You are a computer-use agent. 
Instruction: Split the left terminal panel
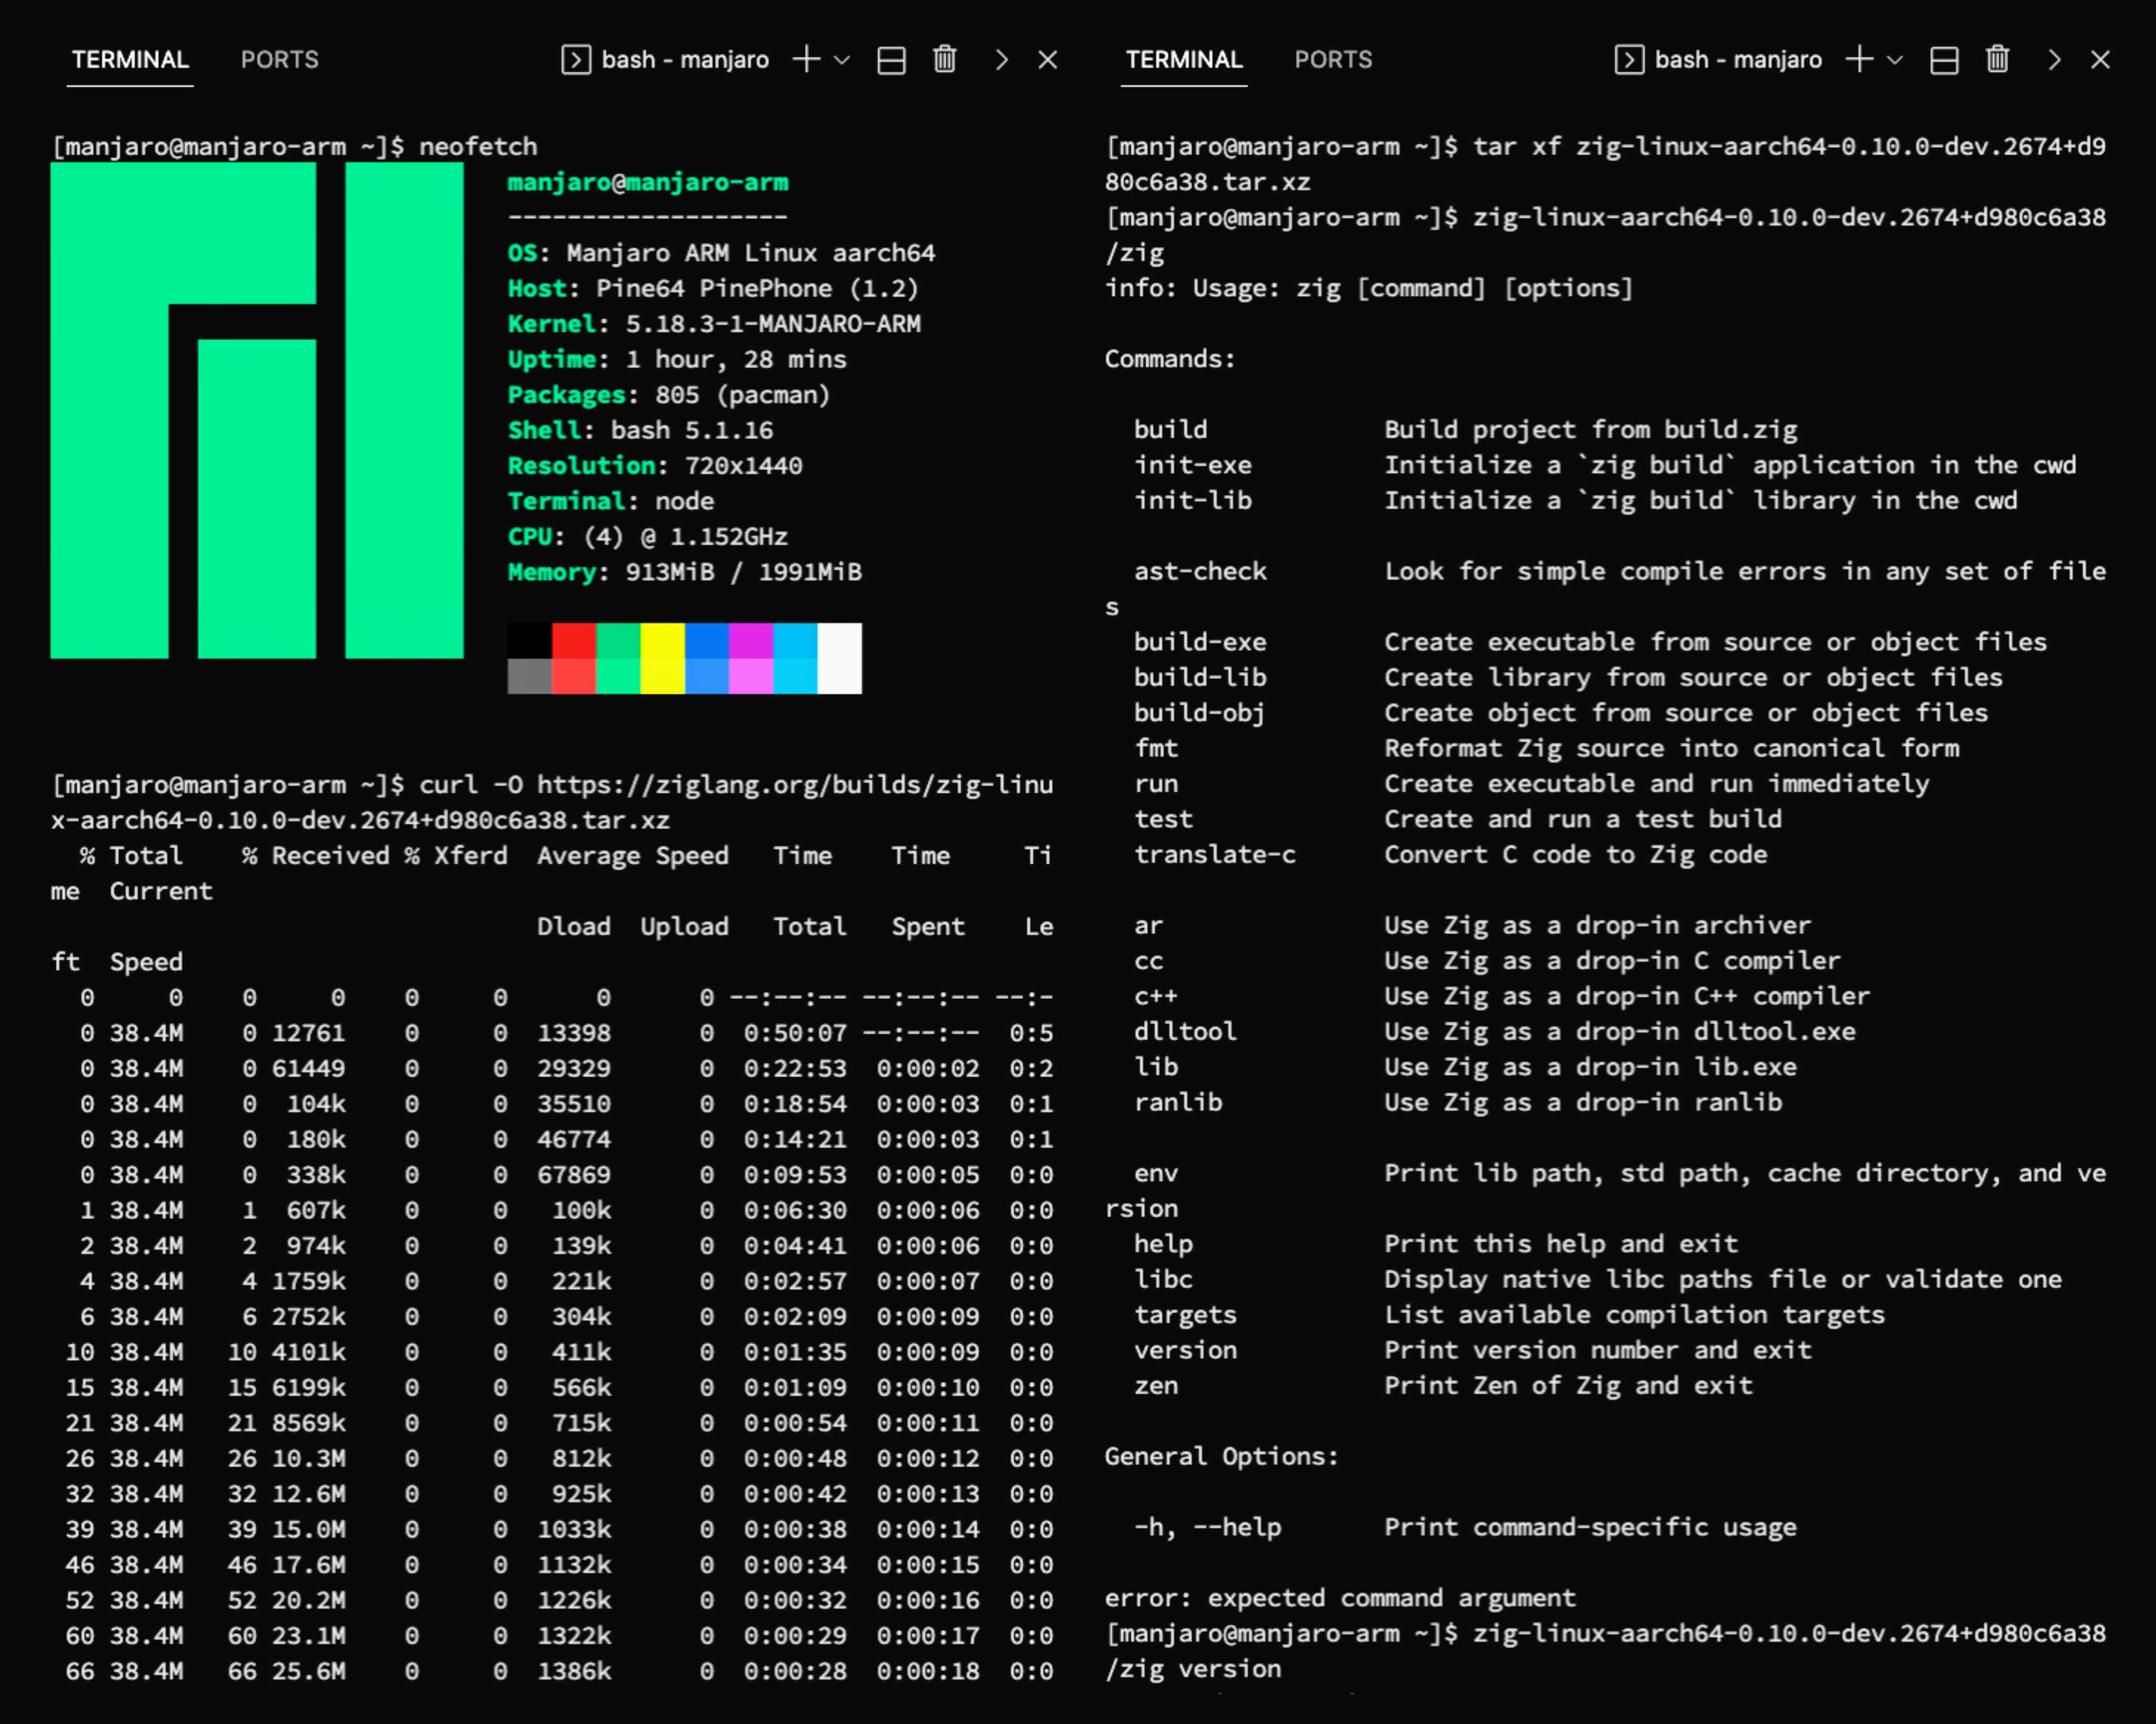click(x=891, y=60)
